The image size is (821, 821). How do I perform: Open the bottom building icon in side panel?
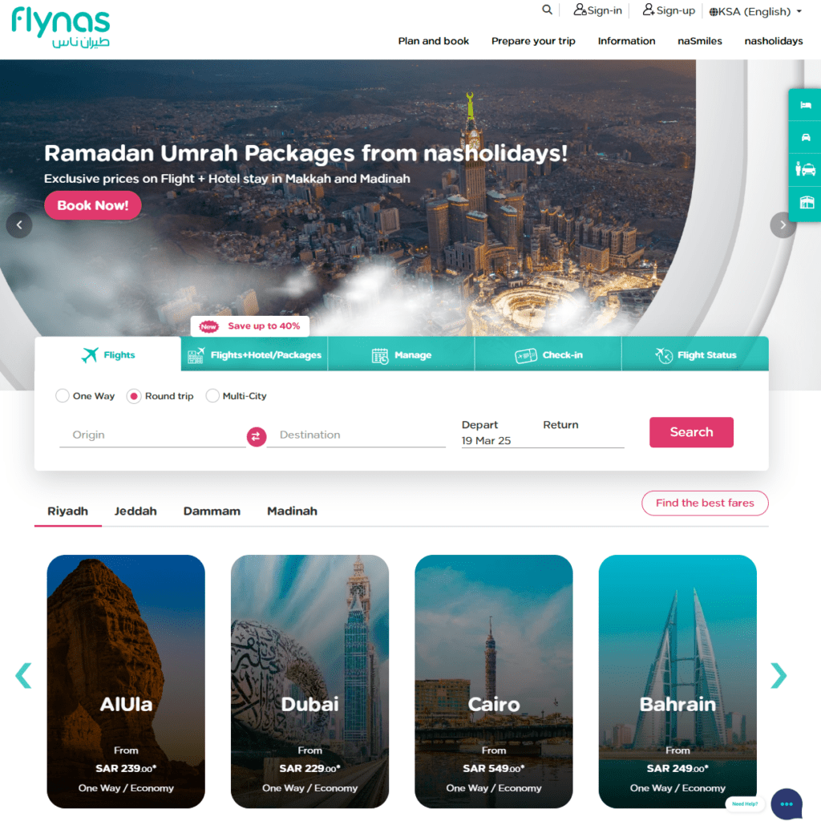pos(805,202)
